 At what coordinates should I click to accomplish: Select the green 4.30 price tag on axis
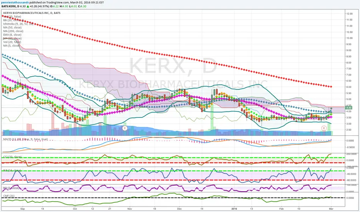348,108
